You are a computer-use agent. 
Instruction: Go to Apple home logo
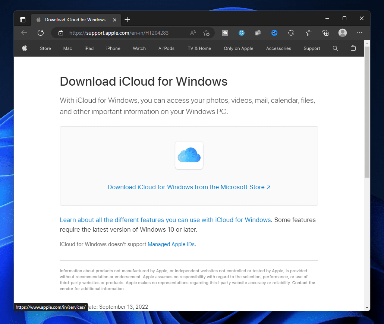pos(25,48)
